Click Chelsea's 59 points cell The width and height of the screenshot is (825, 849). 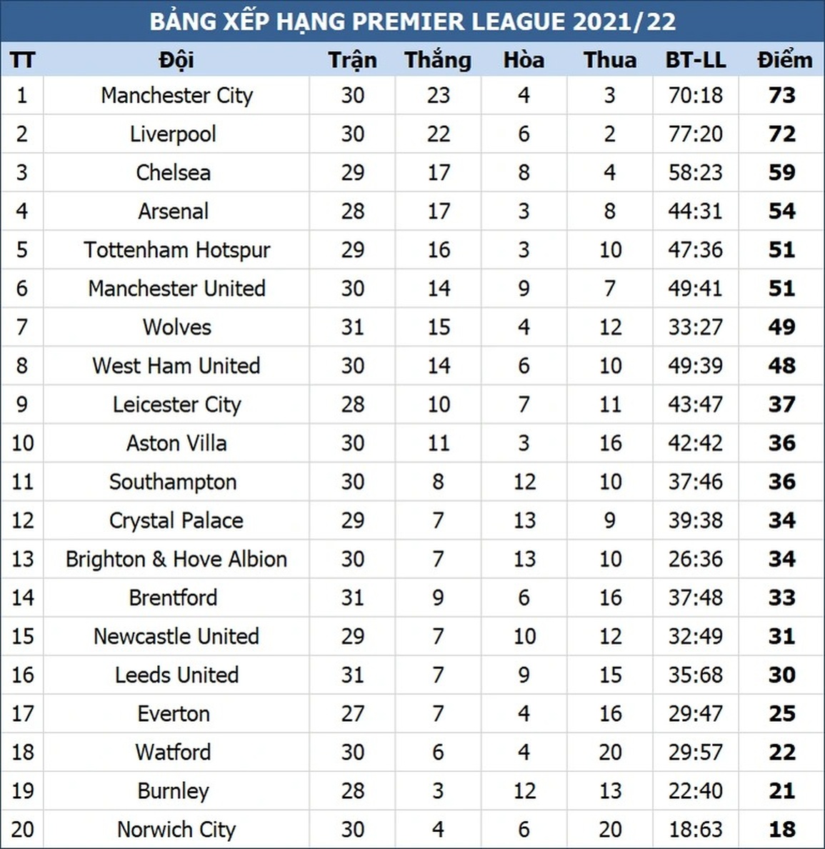pos(782,172)
